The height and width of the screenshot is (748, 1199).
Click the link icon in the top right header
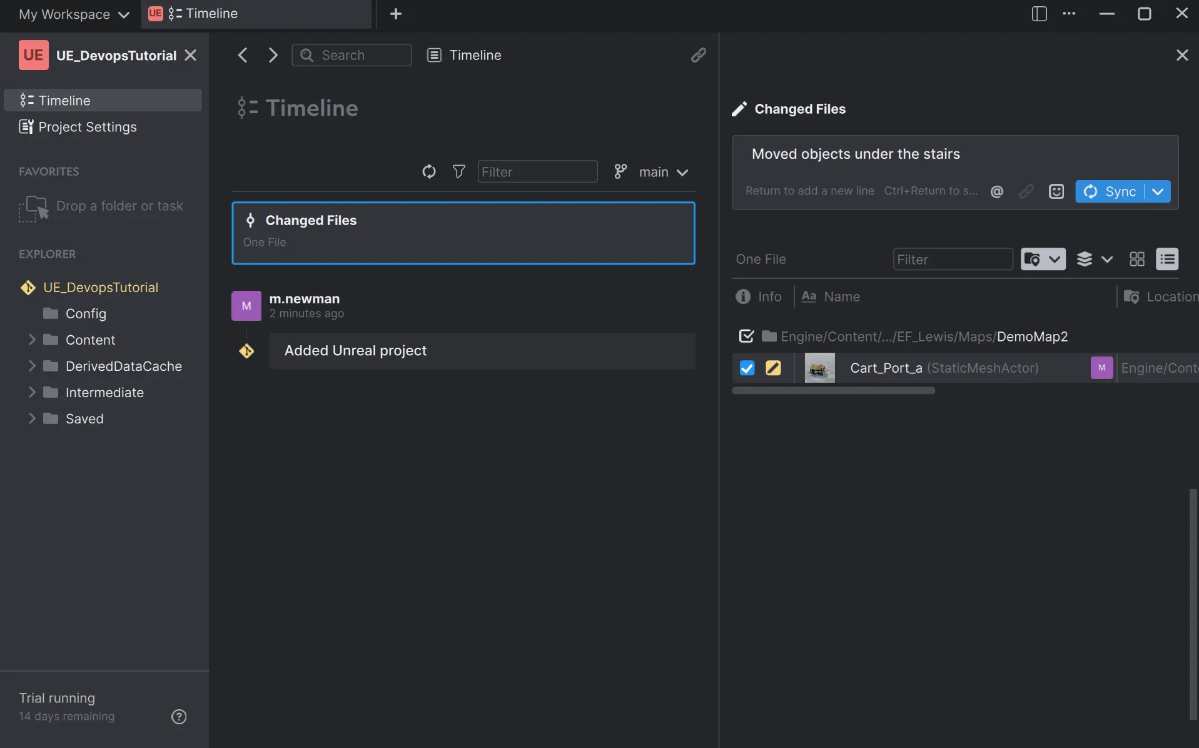[x=699, y=55]
